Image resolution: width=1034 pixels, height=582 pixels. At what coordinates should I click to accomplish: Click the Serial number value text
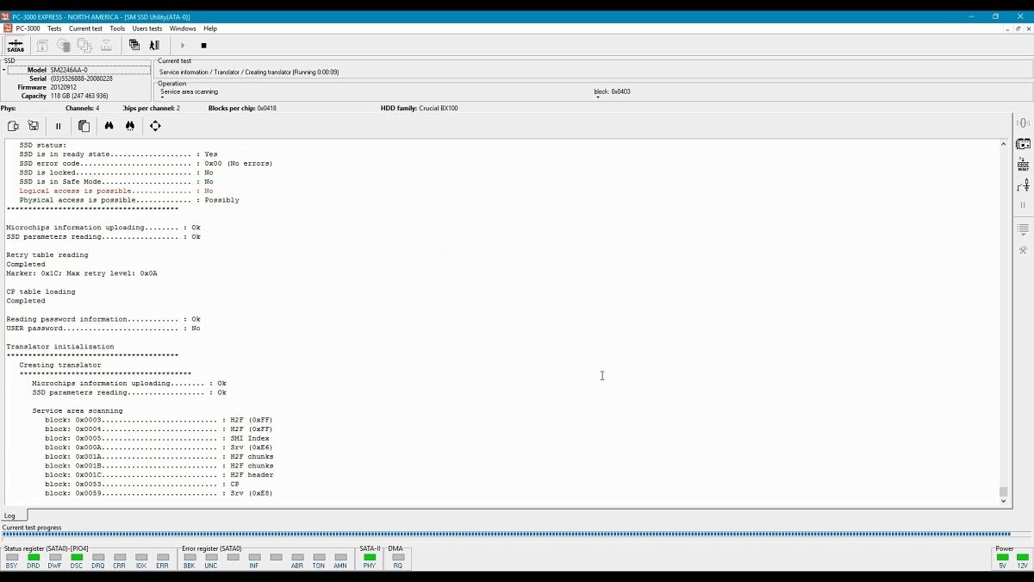[81, 78]
